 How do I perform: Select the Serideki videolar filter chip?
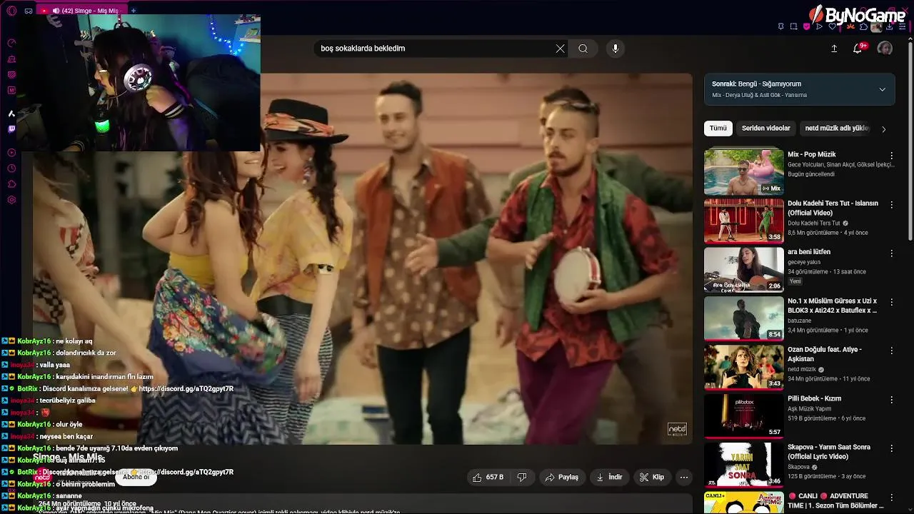(765, 128)
